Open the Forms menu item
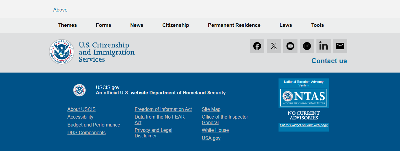The width and height of the screenshot is (400, 151). tap(103, 25)
